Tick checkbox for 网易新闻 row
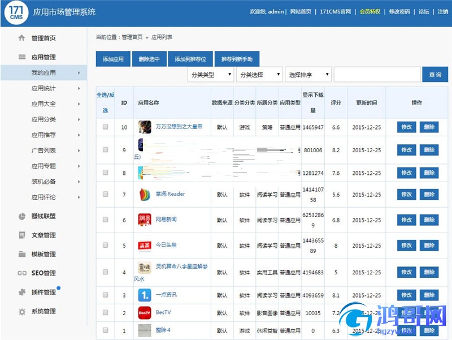This screenshot has height=340, width=452. (x=106, y=220)
